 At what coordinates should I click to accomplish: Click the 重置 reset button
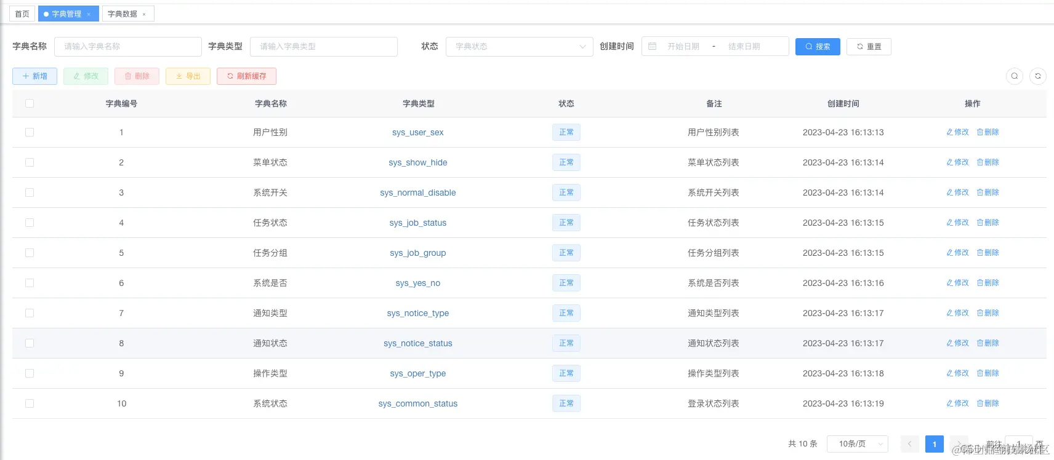coord(869,46)
